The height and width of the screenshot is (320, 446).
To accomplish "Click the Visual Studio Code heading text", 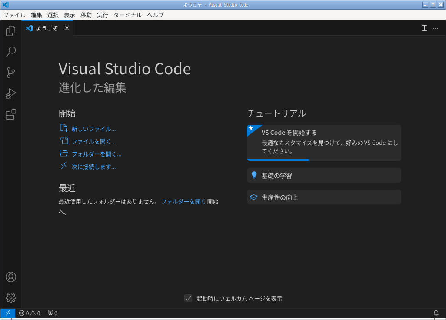I will coord(125,69).
